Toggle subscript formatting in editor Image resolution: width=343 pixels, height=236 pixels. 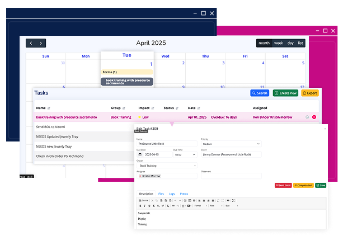pos(158,206)
